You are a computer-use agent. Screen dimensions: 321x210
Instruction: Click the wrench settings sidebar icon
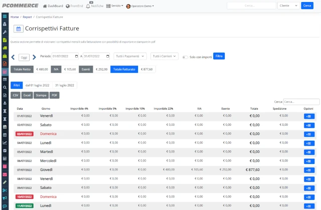point(5,32)
